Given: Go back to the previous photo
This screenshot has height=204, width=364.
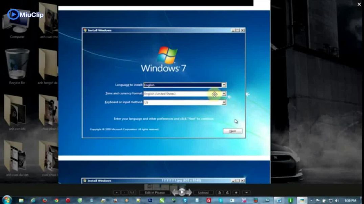Looking at the screenshot, I should (175, 192).
